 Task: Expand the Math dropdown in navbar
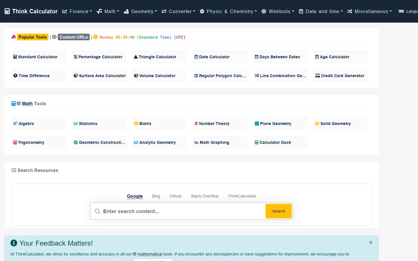pos(108,11)
